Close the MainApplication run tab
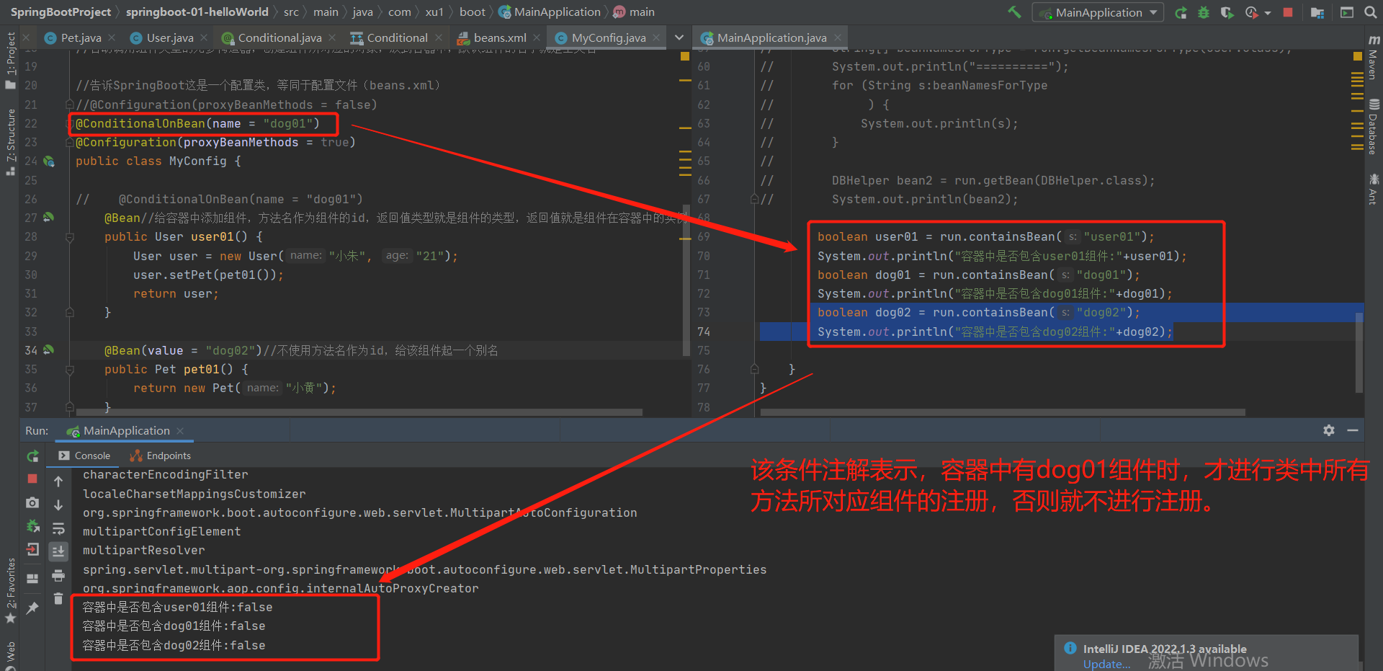The height and width of the screenshot is (671, 1383). (x=180, y=431)
